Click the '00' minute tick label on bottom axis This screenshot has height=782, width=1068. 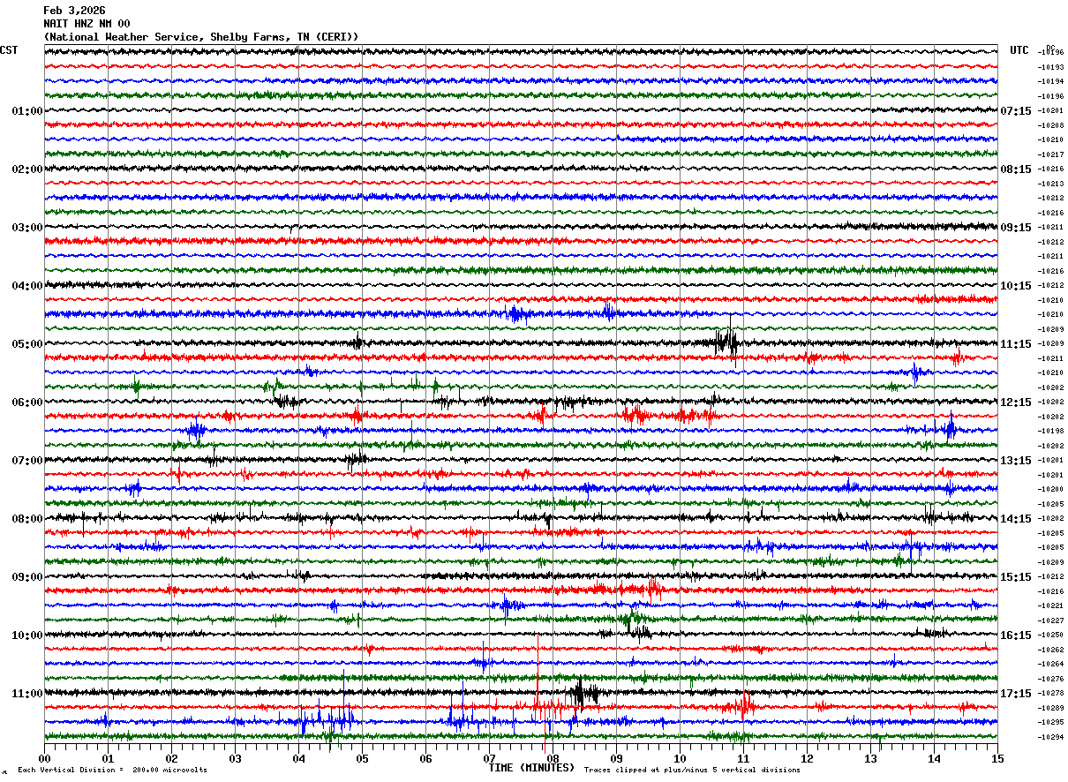coord(44,758)
